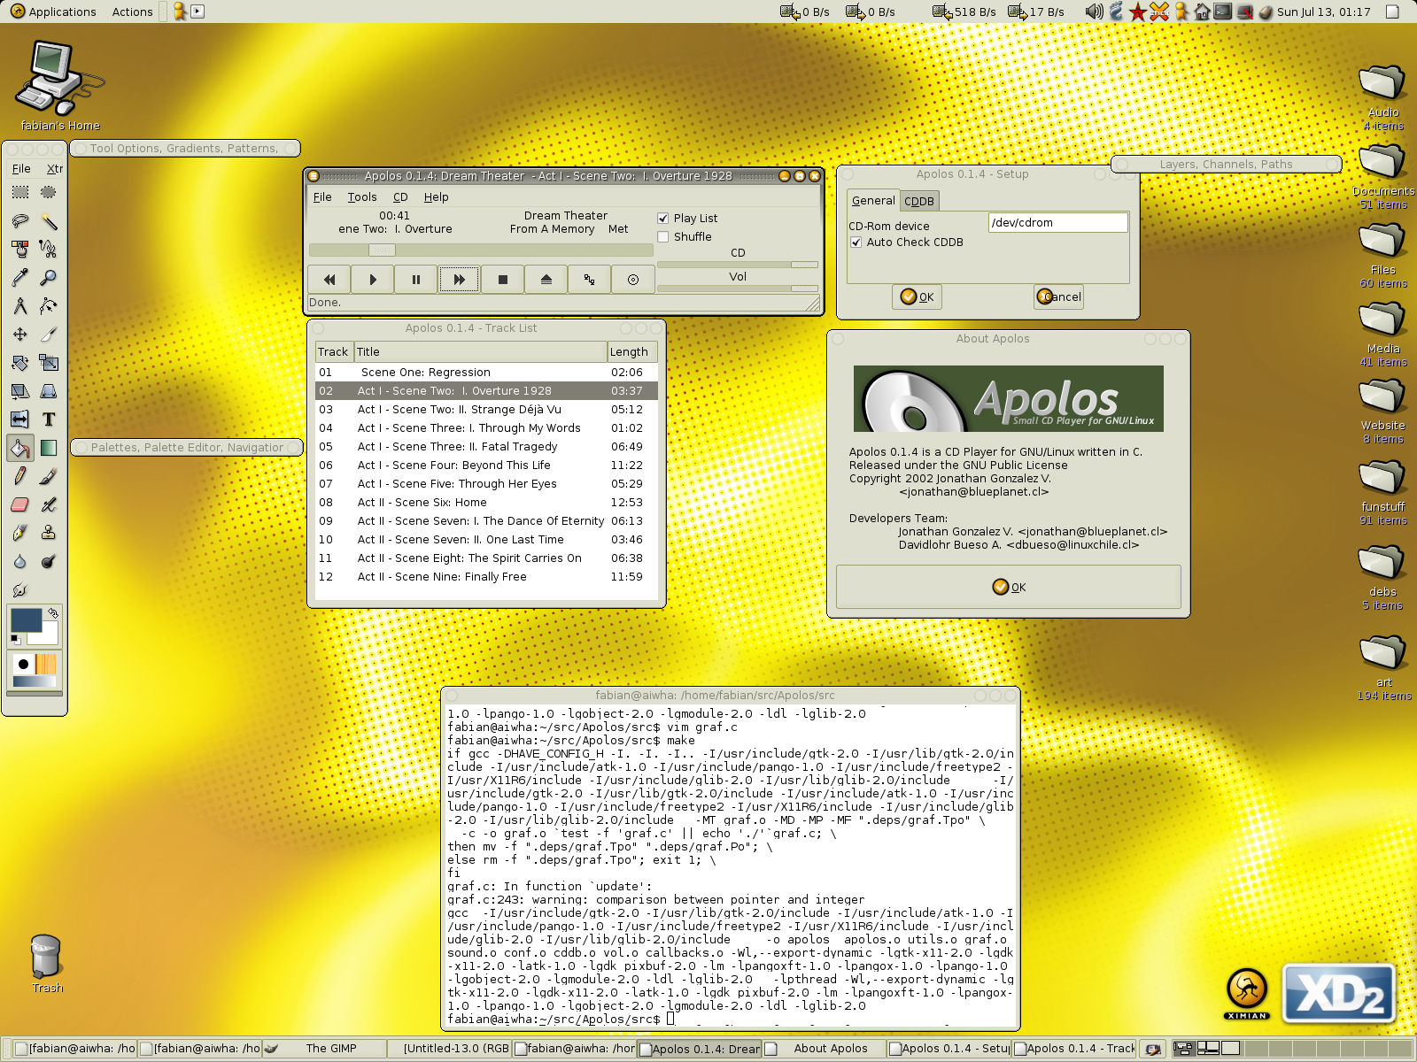
Task: Open the Trash desktop icon
Action: tap(46, 960)
